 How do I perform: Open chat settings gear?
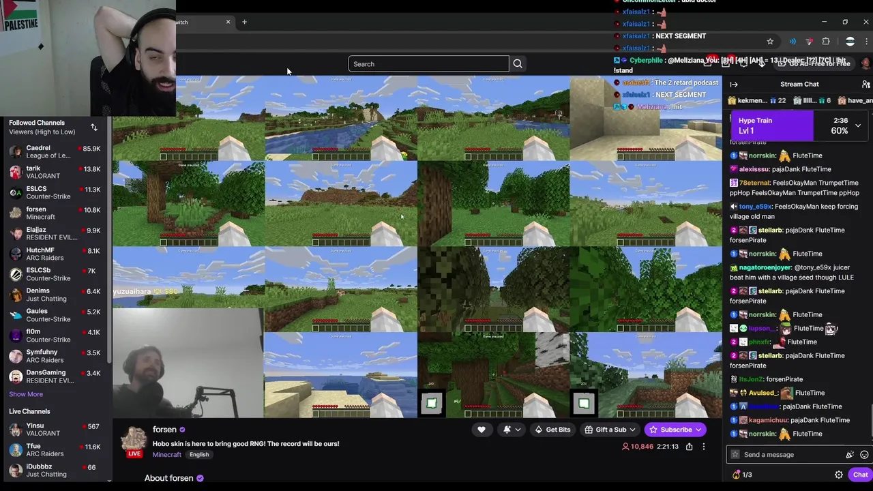coord(839,475)
